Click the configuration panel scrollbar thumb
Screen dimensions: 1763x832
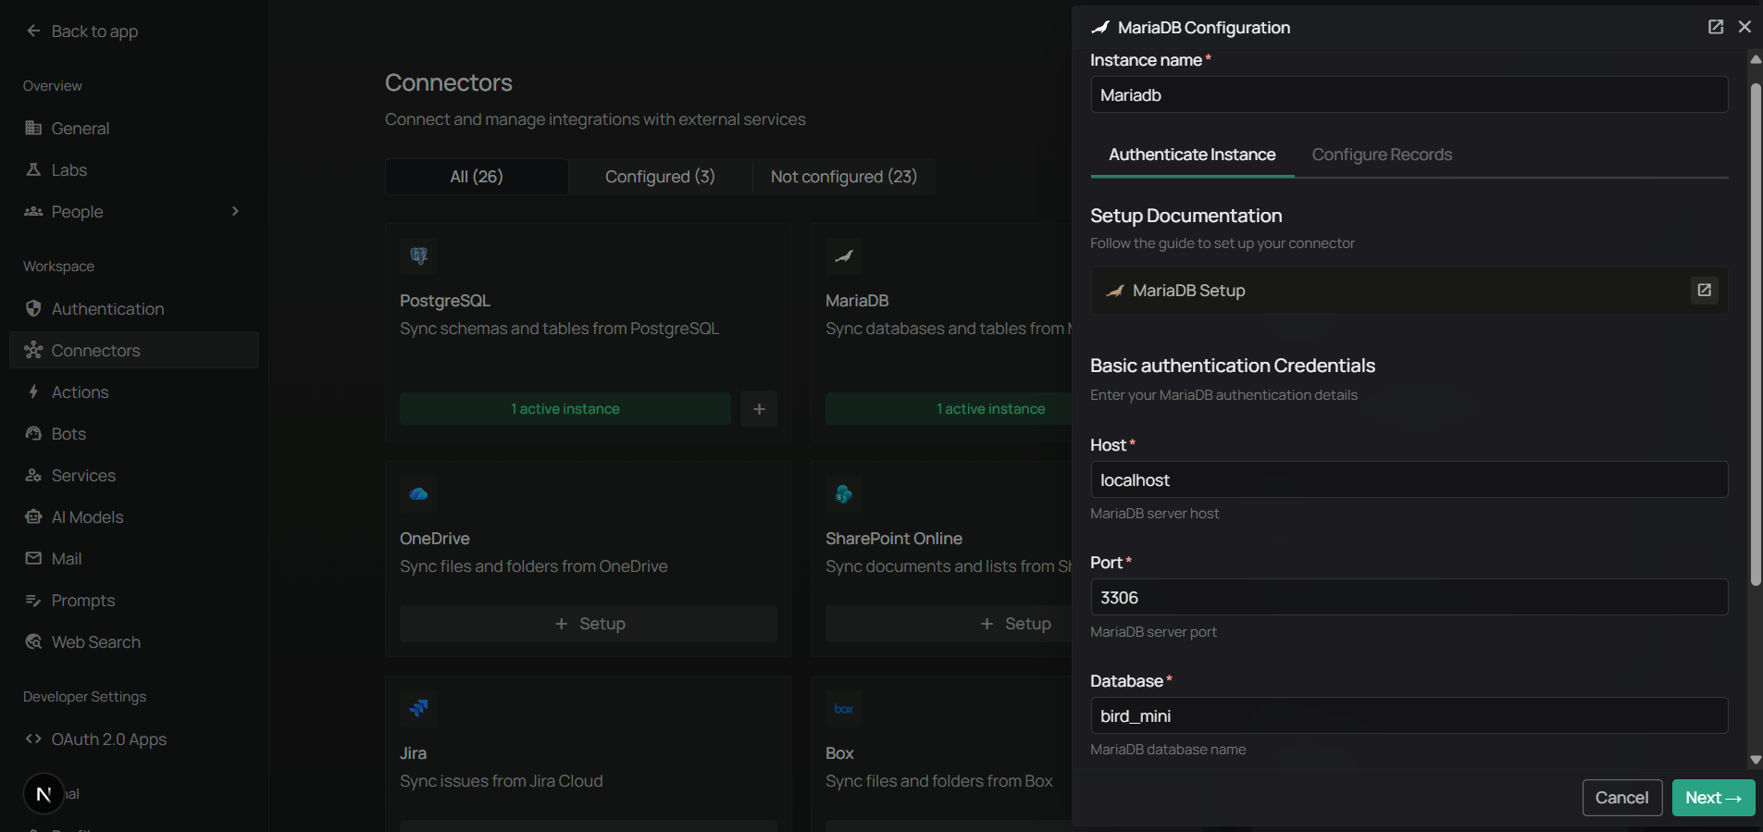pos(1756,334)
